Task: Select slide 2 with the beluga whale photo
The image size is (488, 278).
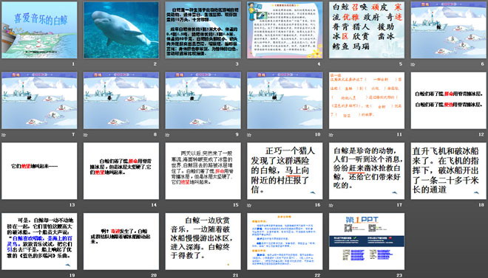Action: click(121, 30)
